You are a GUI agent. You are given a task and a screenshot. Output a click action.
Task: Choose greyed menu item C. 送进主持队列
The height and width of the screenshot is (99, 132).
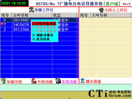coord(44,31)
